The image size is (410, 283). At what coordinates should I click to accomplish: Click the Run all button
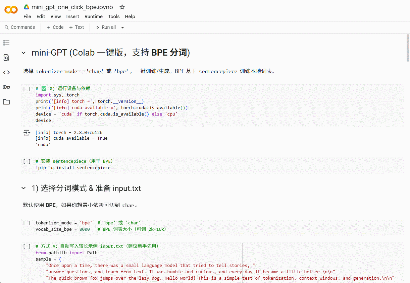106,27
